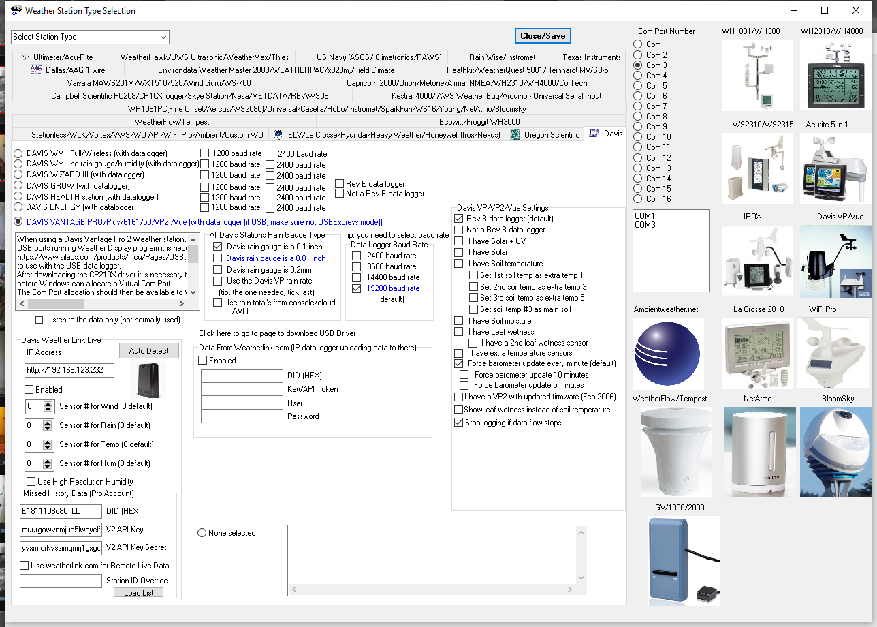This screenshot has height=627, width=877.
Task: Click the GW1000/2000 gateway image
Action: pyautogui.click(x=683, y=561)
